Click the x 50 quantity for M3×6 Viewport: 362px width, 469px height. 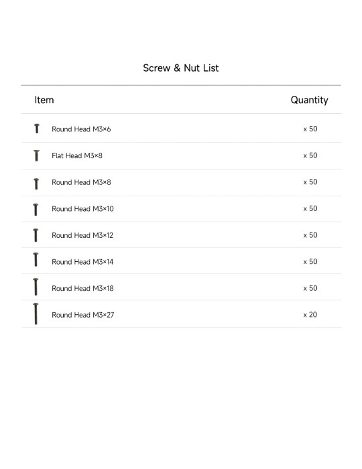click(x=310, y=129)
